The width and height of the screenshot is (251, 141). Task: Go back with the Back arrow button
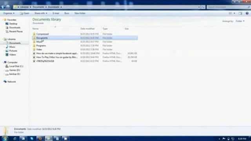click(3, 7)
